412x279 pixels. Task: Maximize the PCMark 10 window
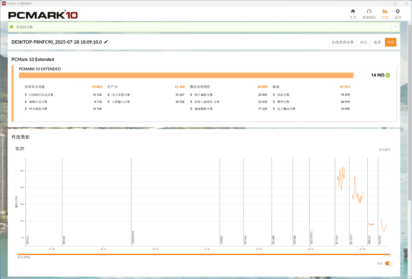click(395, 4)
